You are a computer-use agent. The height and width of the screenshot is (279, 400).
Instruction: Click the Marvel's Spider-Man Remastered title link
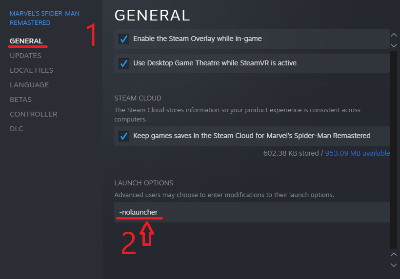tap(44, 18)
